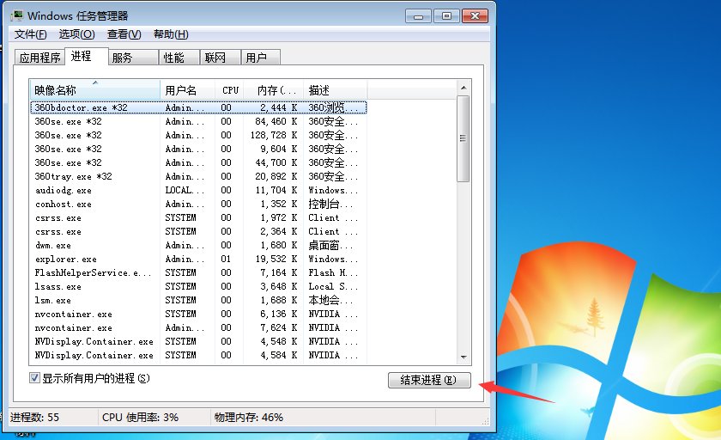Viewport: 721px width, 440px height.
Task: Select 360se.exe using 84,460 K memory
Action: 198,121
